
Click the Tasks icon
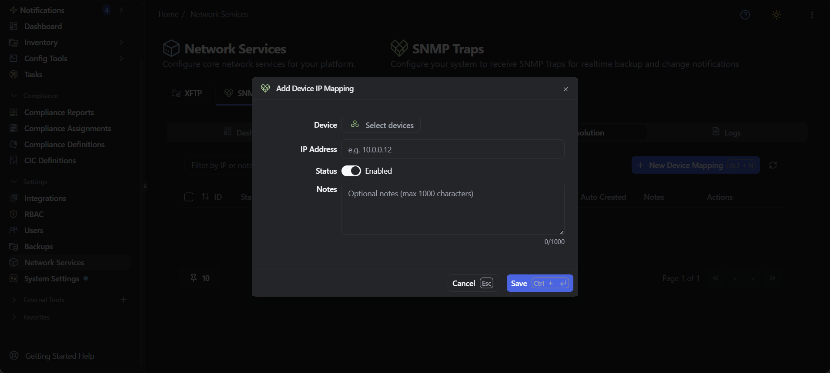13,74
